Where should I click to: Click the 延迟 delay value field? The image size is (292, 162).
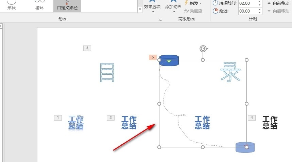point(247,11)
